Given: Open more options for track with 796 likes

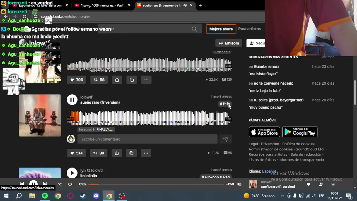Looking at the screenshot, I should 146,80.
